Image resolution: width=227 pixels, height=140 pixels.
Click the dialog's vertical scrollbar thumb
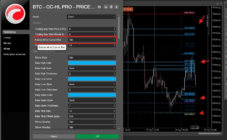coord(119,28)
